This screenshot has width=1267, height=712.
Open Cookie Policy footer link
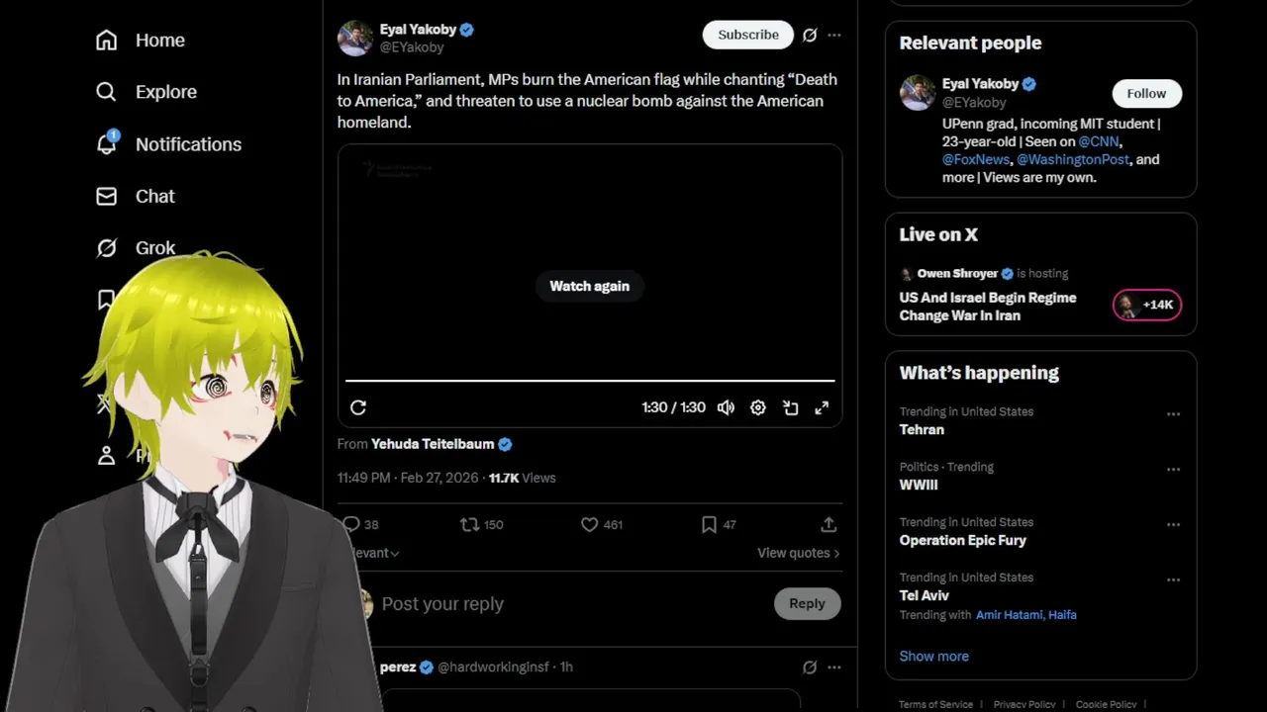tap(1106, 704)
